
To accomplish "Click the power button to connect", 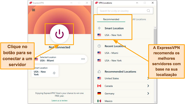I will [59, 34].
